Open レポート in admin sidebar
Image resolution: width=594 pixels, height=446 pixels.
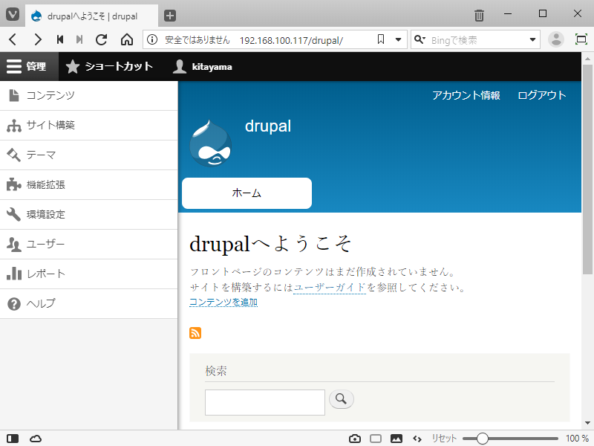[88, 274]
